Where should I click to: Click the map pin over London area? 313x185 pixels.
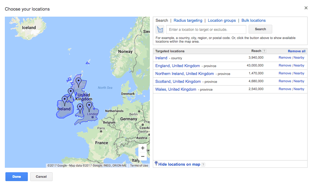click(89, 106)
